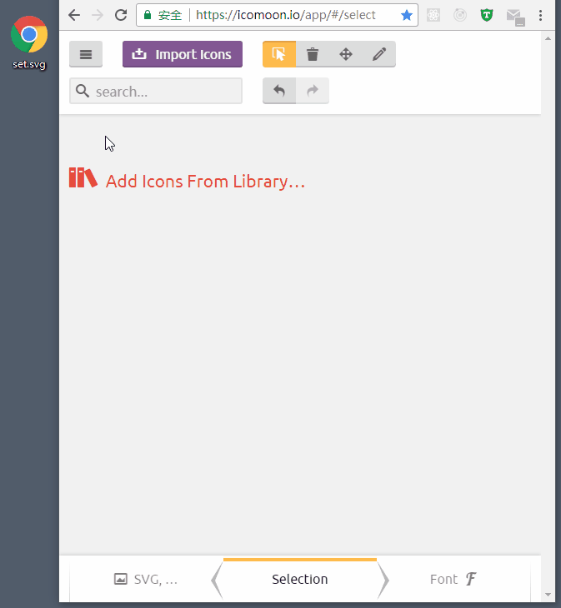Click the circular target extension icon

[x=460, y=15]
